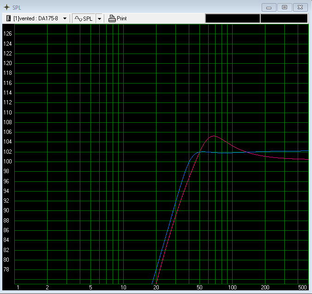Select the SPL graph type button text
This screenshot has height=294, width=312.
(88, 18)
